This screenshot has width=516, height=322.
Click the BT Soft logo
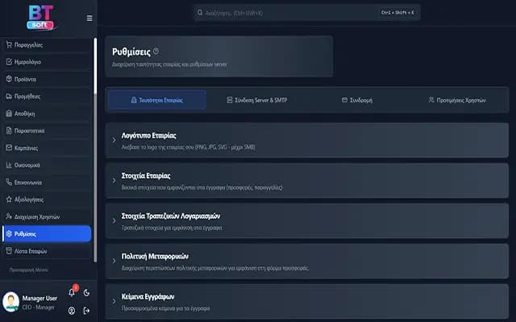click(40, 16)
